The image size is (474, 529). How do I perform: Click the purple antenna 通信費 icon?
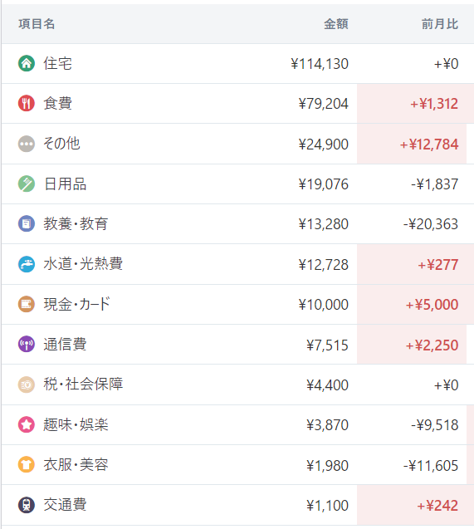(27, 344)
